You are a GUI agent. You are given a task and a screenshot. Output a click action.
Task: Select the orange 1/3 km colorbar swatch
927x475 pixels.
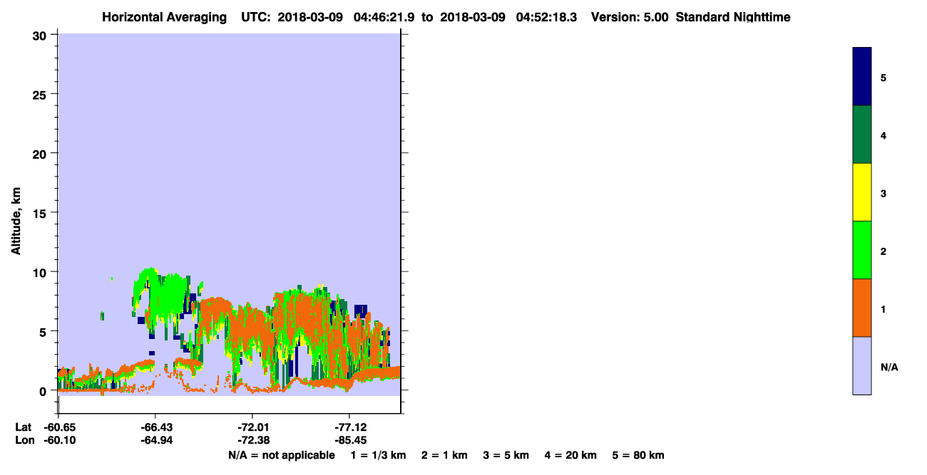pos(861,308)
